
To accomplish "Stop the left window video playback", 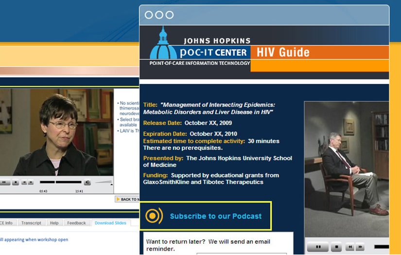I will tap(16, 183).
